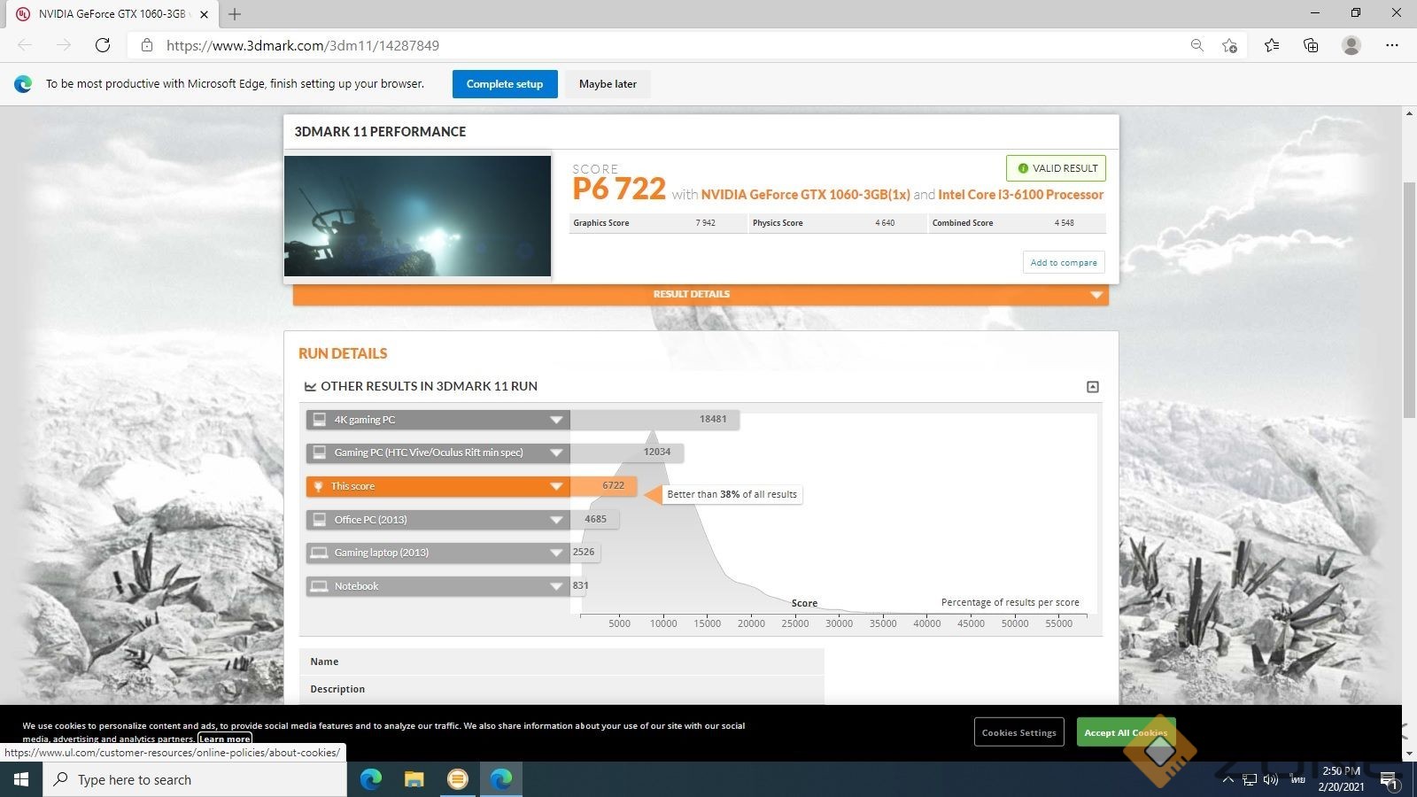
Task: Click the VALID RESULT badge
Action: (1056, 168)
